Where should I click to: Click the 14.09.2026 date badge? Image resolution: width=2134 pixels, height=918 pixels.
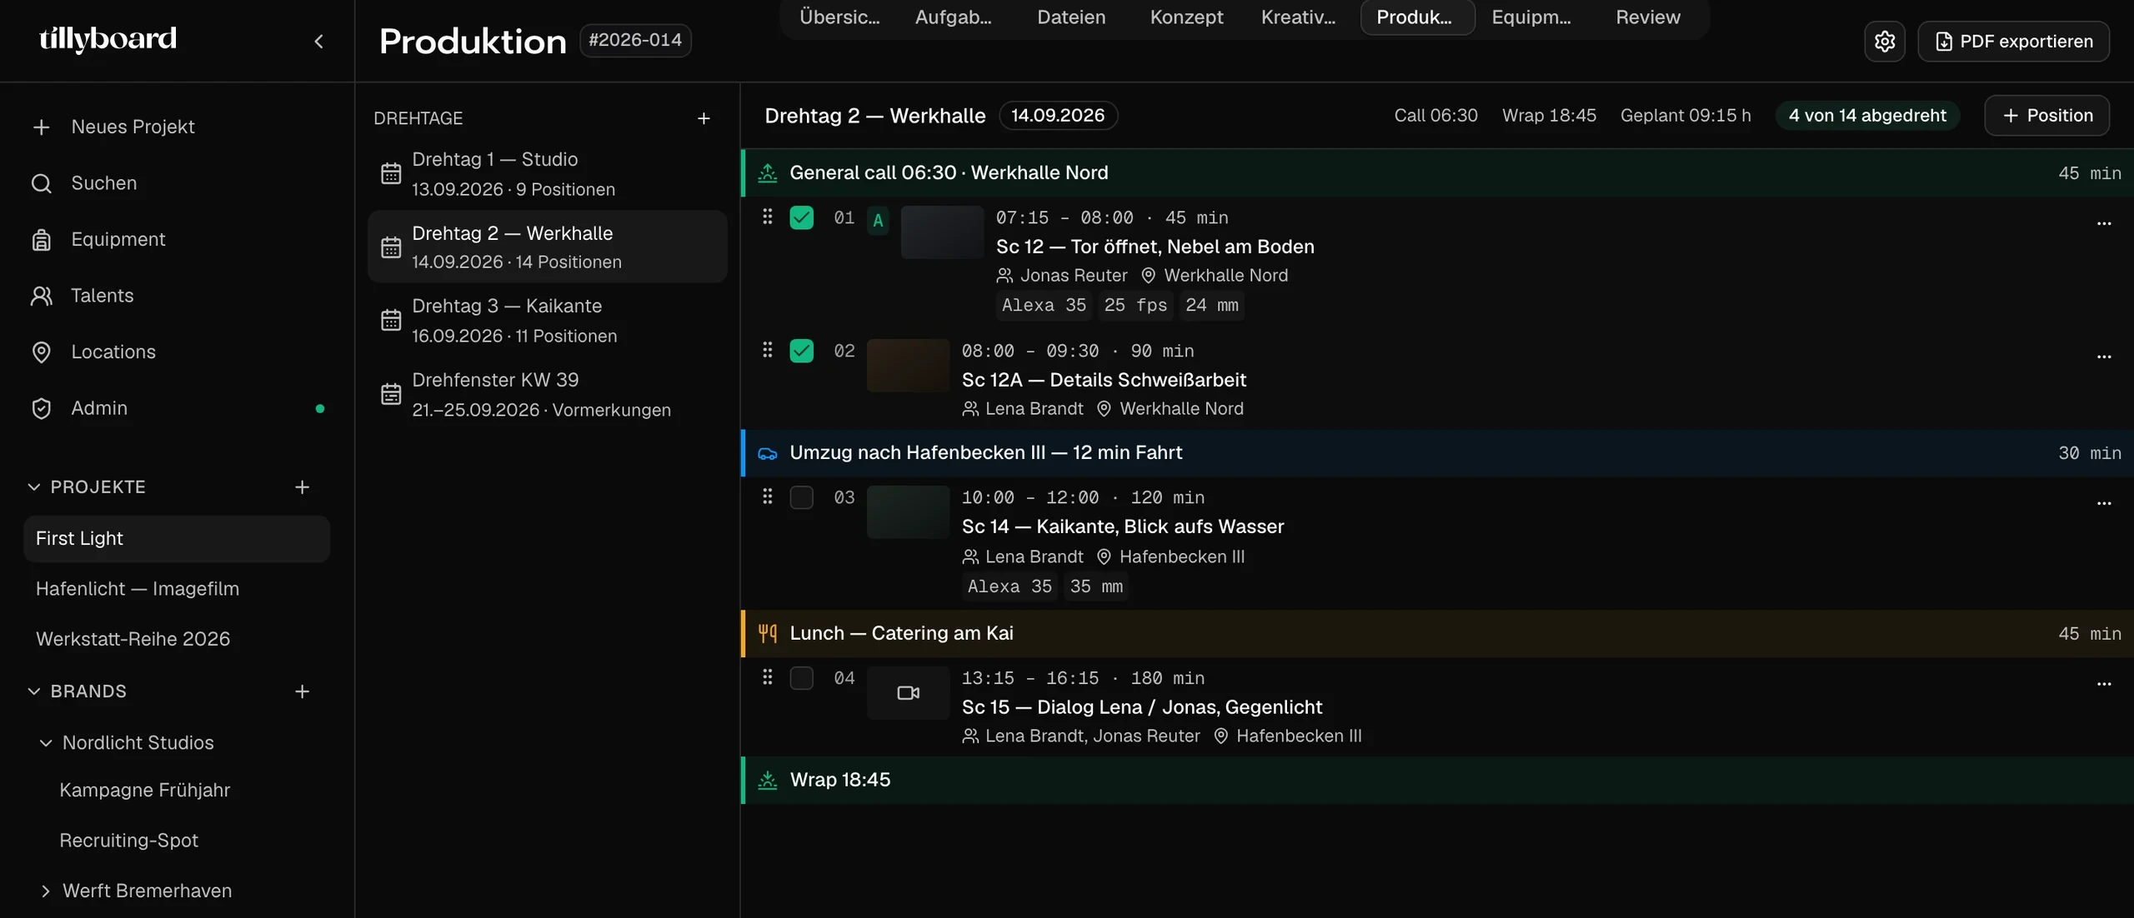click(x=1058, y=115)
